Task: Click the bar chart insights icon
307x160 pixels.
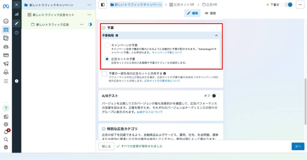Action: click(x=16, y=14)
